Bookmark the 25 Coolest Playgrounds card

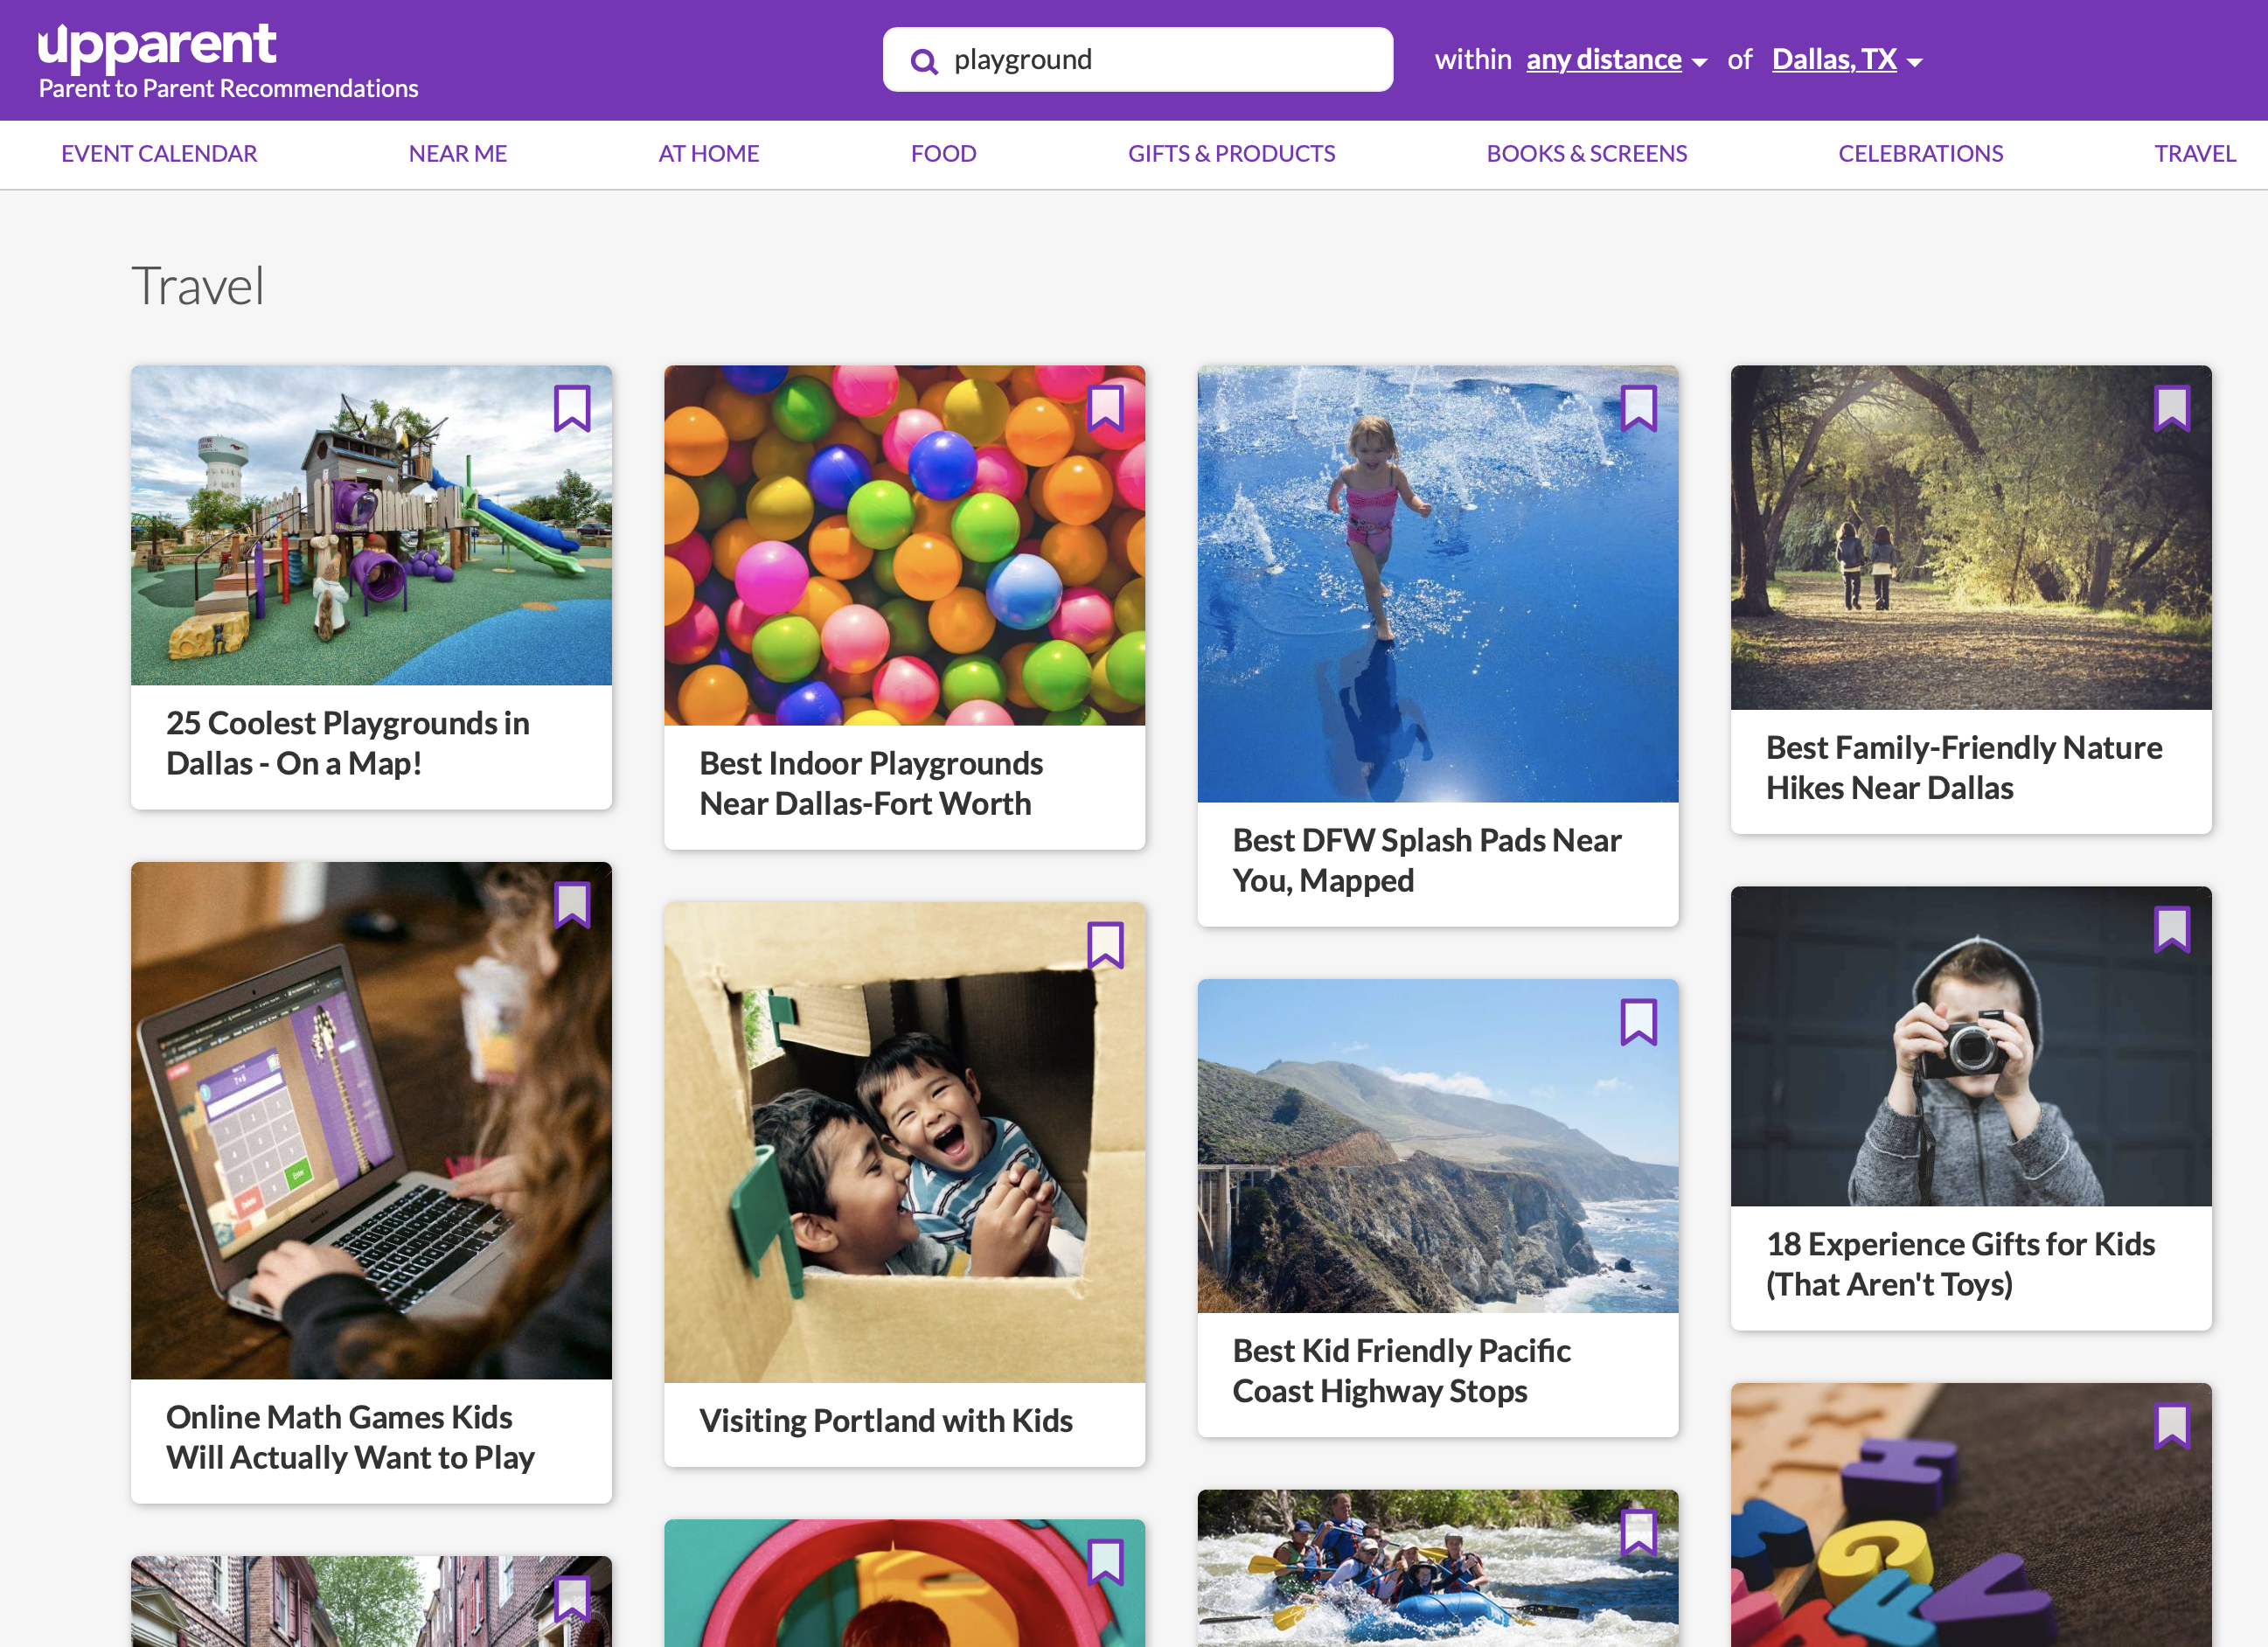(572, 408)
